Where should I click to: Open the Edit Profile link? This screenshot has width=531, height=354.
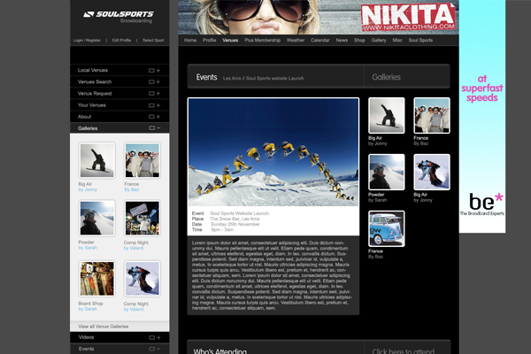[x=121, y=41]
